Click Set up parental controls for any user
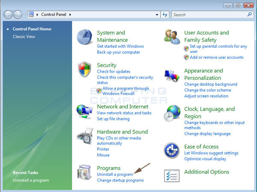 [x=218, y=49]
